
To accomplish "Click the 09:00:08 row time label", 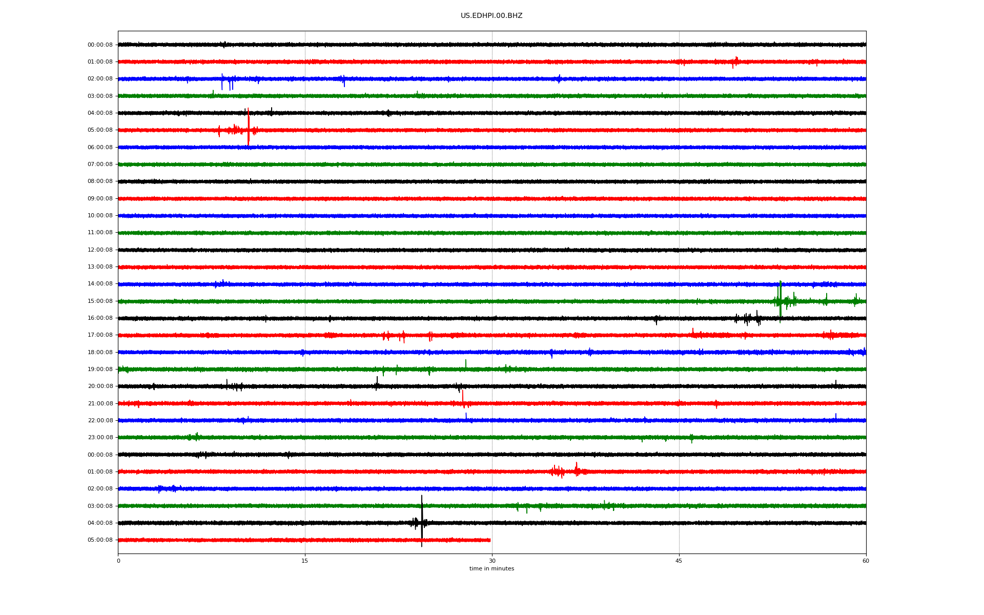I will (x=100, y=199).
